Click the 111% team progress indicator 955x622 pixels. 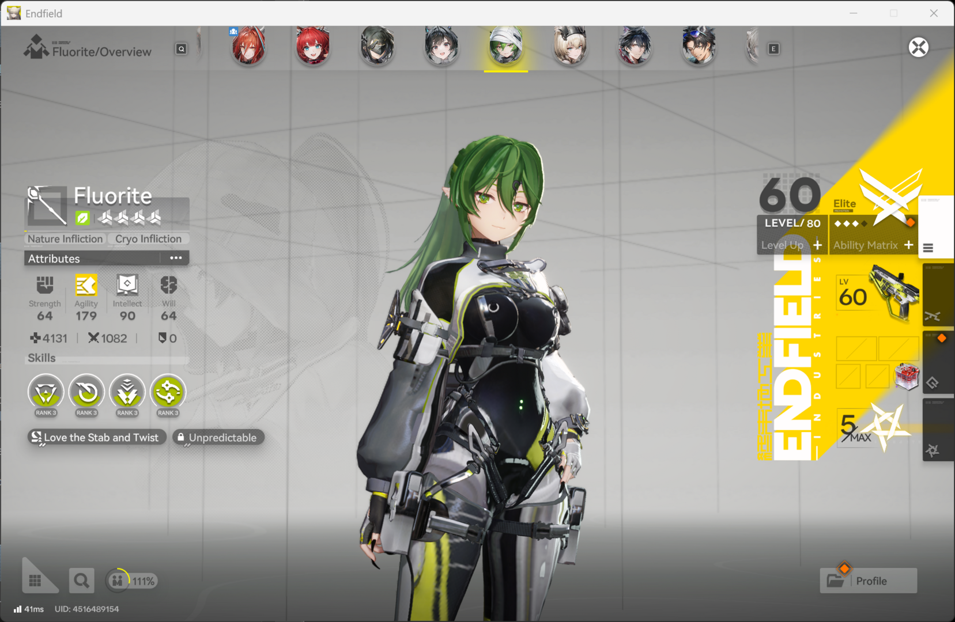[131, 581]
